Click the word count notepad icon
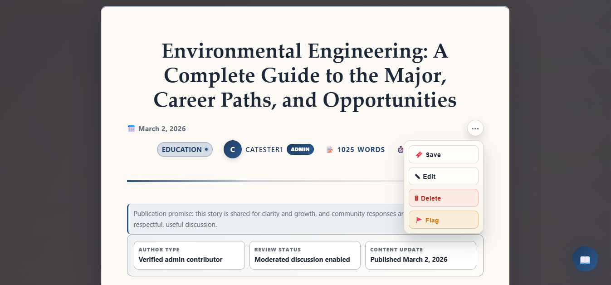 coord(330,150)
